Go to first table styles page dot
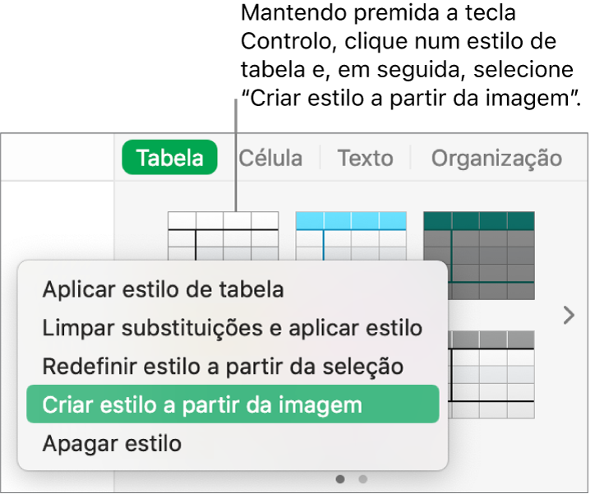Image resolution: width=595 pixels, height=494 pixels. tap(340, 479)
